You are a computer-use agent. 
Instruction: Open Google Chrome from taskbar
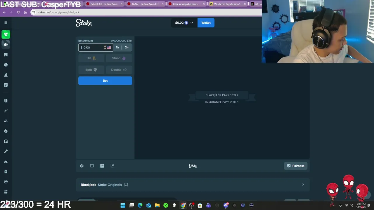point(183,205)
